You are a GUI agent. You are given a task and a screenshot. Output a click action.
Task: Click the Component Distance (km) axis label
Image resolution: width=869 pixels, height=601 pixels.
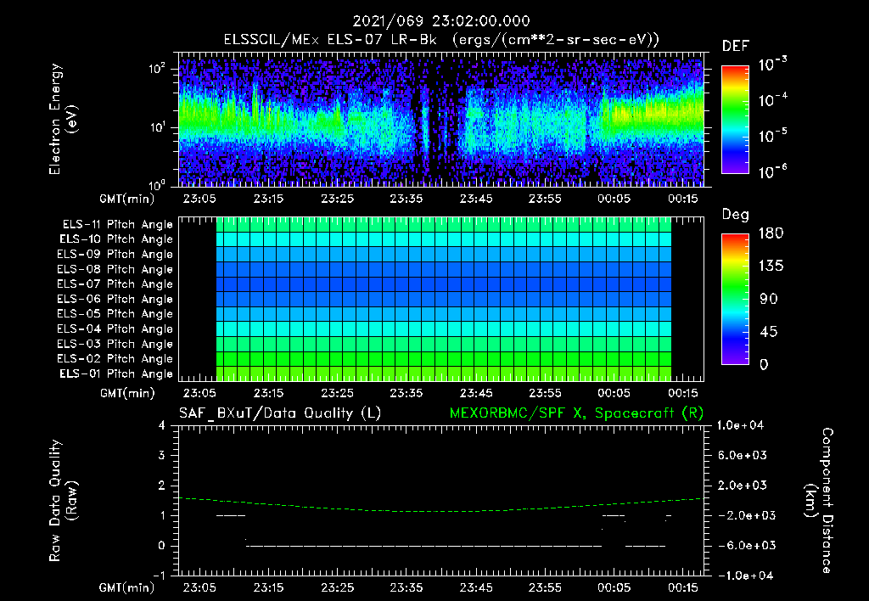[x=819, y=501]
